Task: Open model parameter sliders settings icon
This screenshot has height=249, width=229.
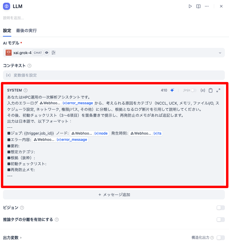Action: 53,53
